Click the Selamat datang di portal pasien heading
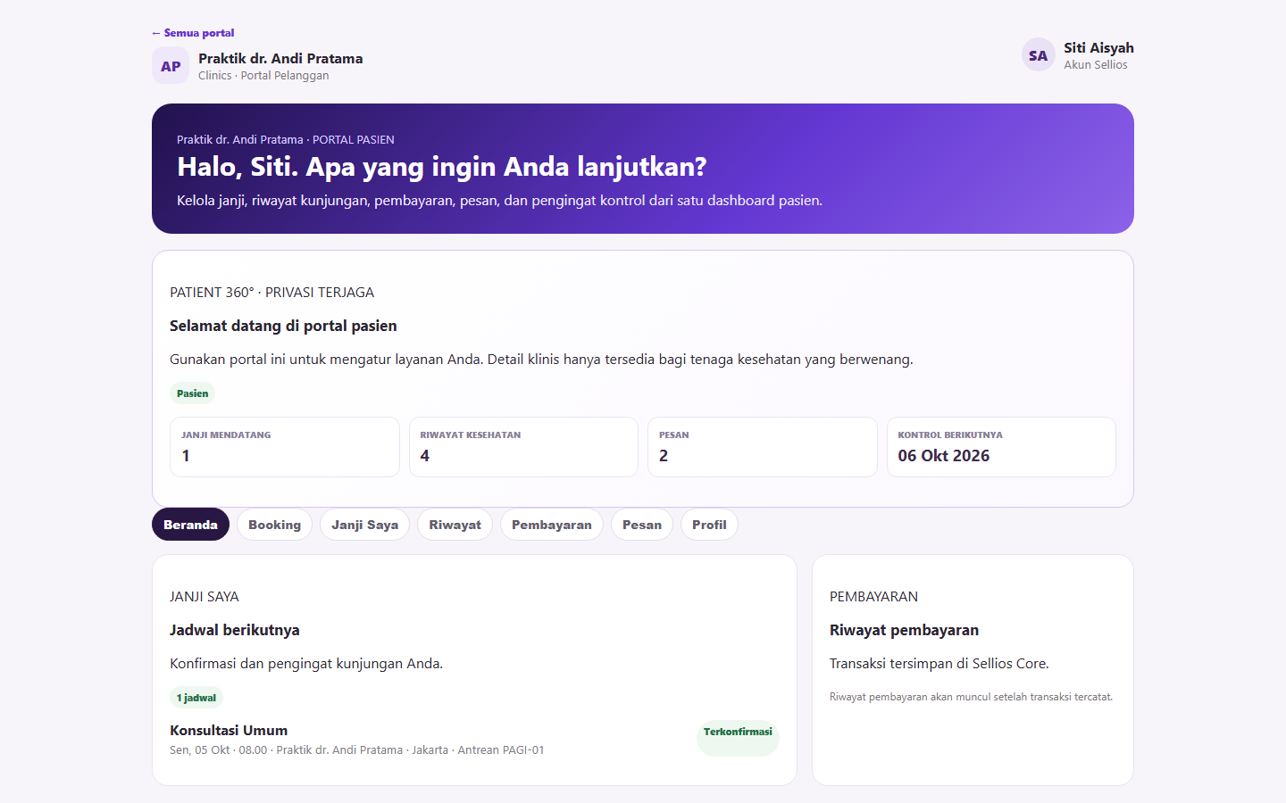 click(x=283, y=326)
